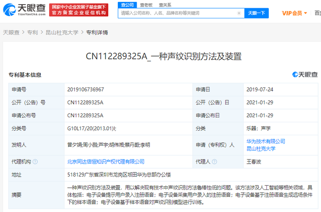The width and height of the screenshot is (321, 212).
Task: Select the 摘要 abstract paragraph
Action: pos(190,195)
